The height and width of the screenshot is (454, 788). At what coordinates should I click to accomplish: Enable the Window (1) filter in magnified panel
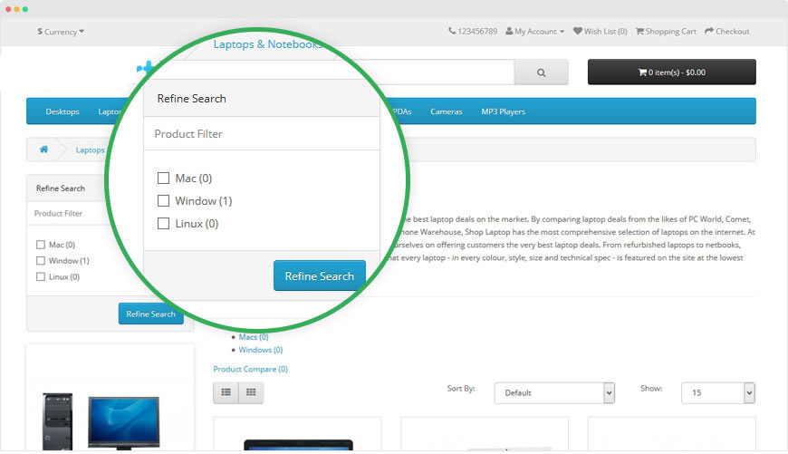point(164,201)
